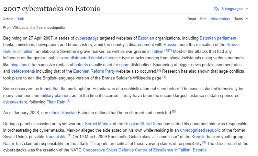Select the Article tab
Image resolution: width=258 pixels, height=156 pixels.
pos(8,19)
